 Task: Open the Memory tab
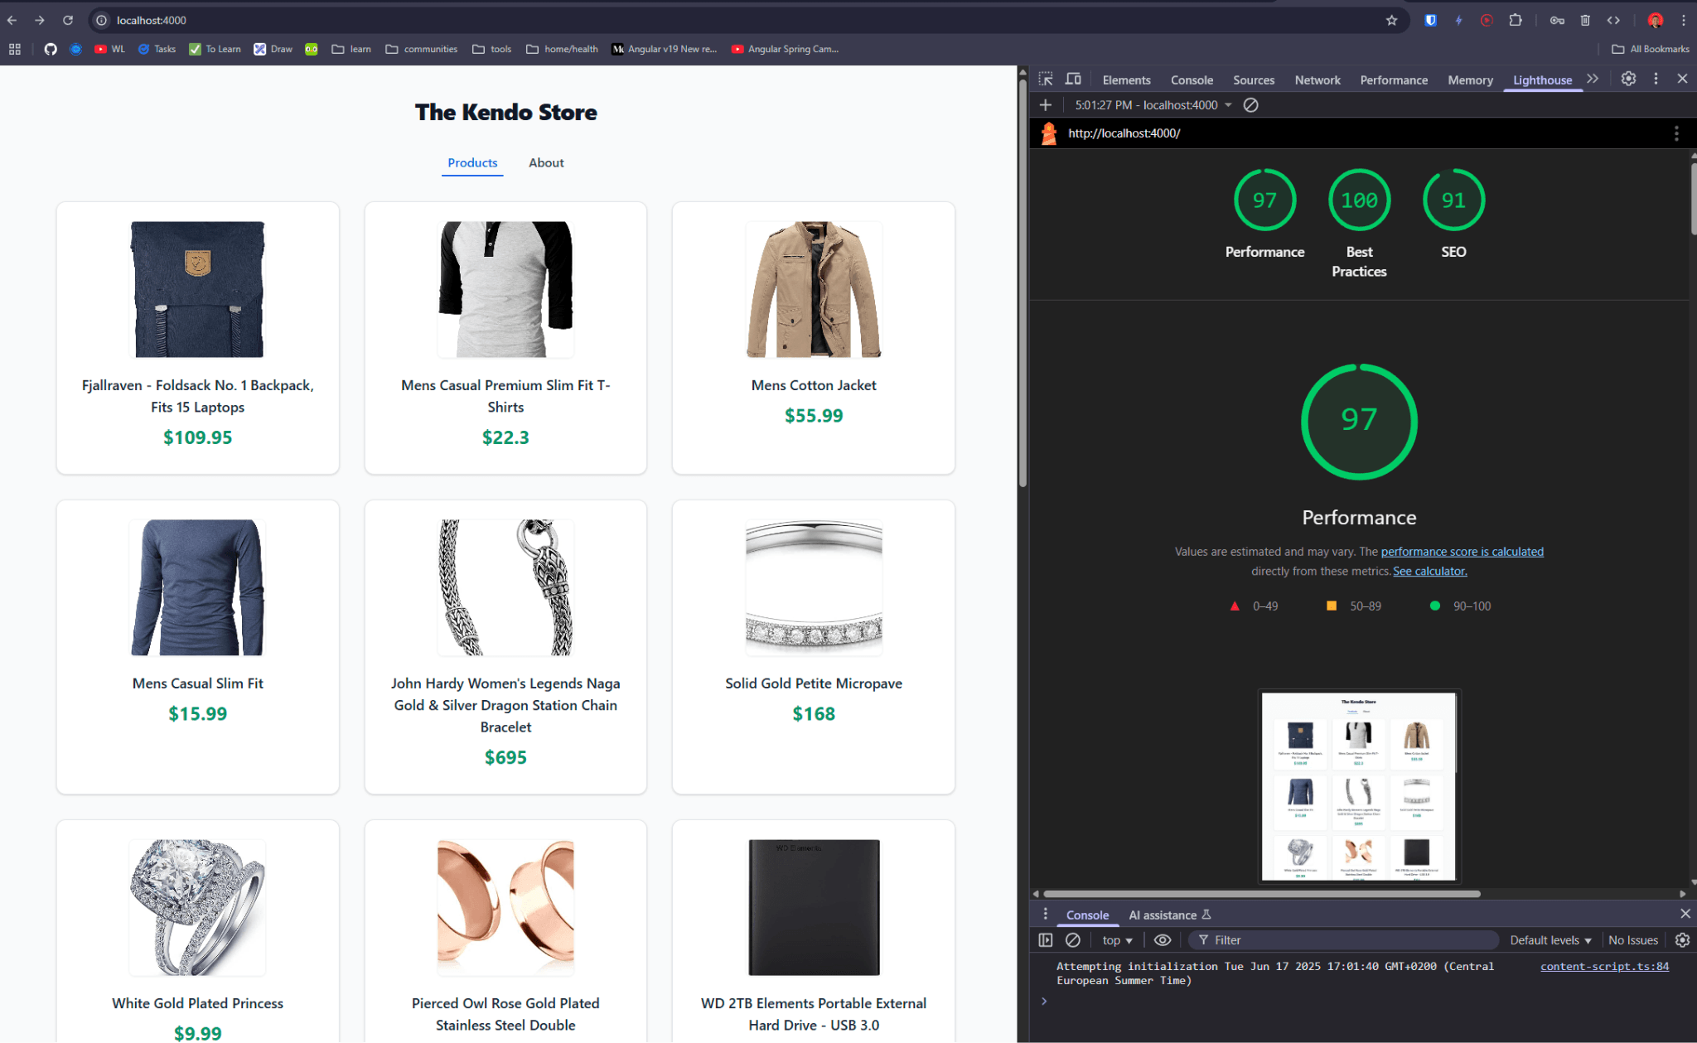[1470, 80]
